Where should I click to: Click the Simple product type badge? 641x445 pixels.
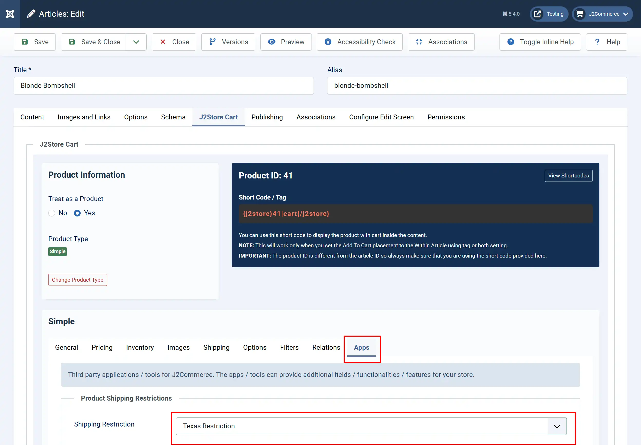58,251
